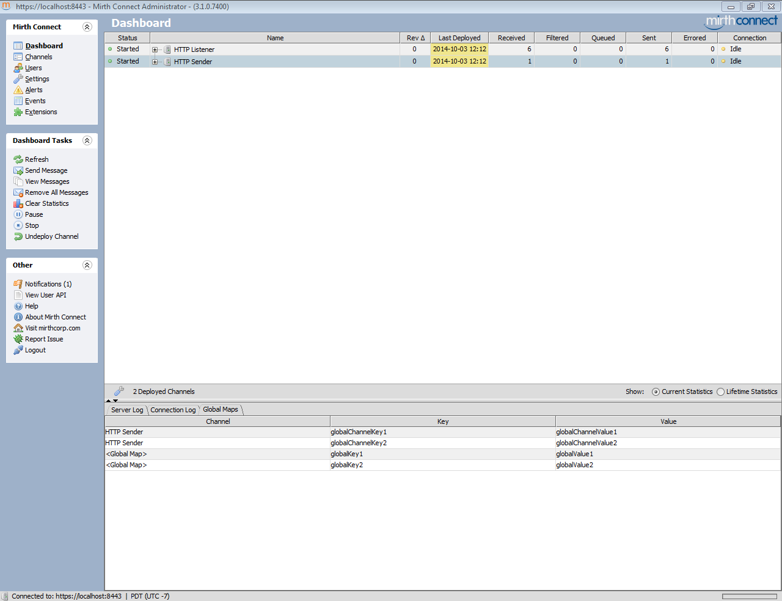Open Dashboard from Mirth Connect panel

(44, 46)
